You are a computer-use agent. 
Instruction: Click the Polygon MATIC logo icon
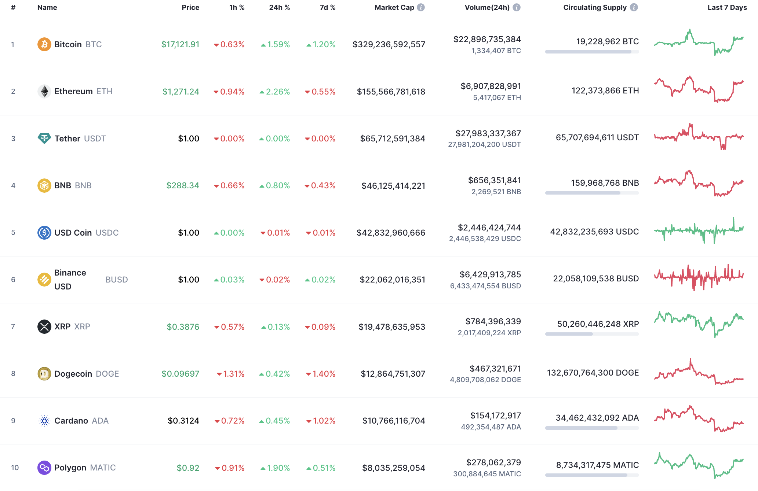[x=44, y=468]
